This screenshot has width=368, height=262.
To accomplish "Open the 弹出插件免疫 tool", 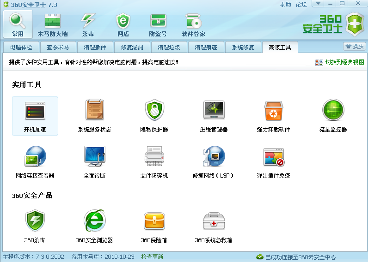I will click(x=273, y=162).
